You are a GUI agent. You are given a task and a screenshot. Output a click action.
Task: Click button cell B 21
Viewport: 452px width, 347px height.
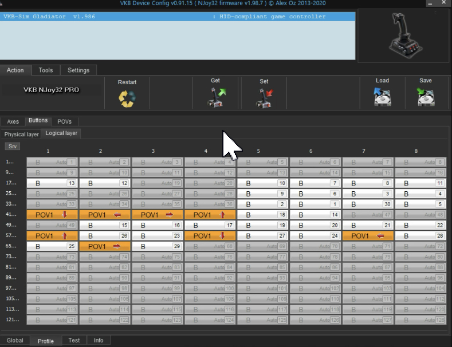[x=368, y=225]
